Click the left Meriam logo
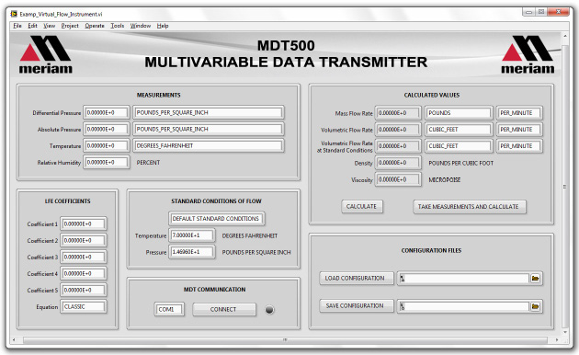 45,55
